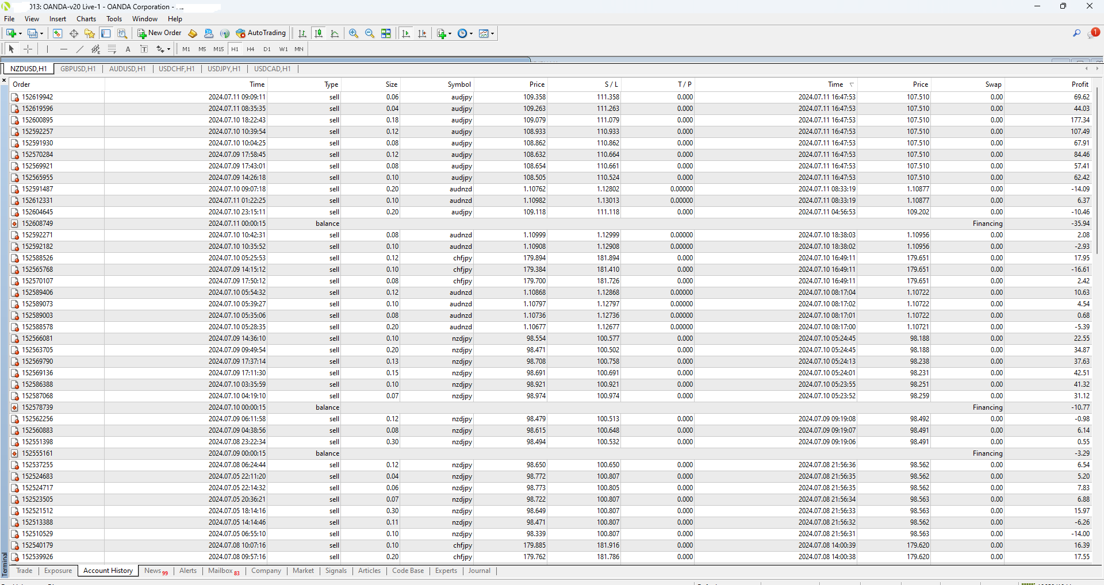This screenshot has height=585, width=1104.
Task: Launch MetaEditor from toolbar
Action: 193,33
